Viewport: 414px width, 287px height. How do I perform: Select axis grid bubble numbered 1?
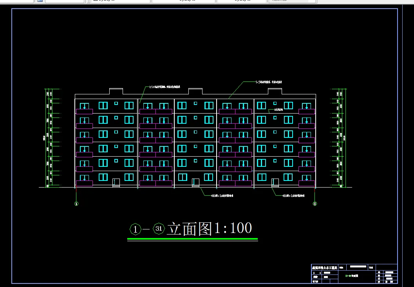click(76, 204)
